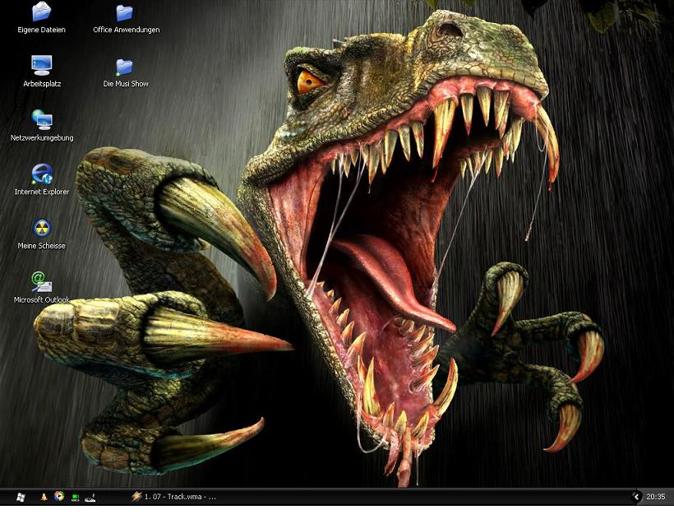Open the Windows Start button
This screenshot has height=519, width=674.
point(21,497)
